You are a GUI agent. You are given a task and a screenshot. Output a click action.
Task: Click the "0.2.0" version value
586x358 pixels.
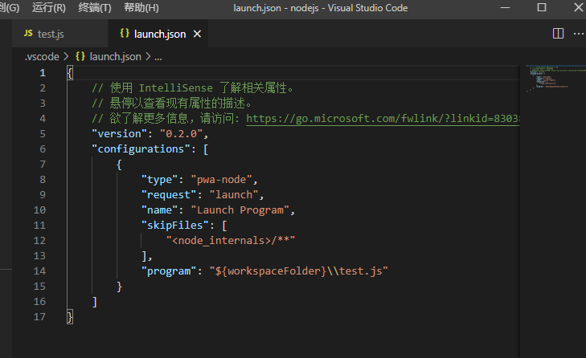[x=181, y=134]
